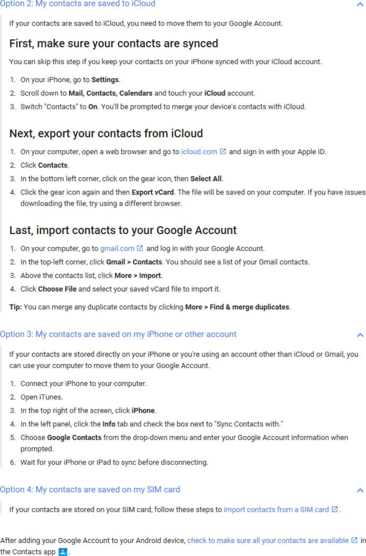Toggle the Option 2 iCloud contacts heading
Viewport: 366px width, 556px height.
pos(78,4)
